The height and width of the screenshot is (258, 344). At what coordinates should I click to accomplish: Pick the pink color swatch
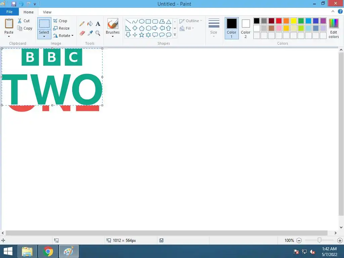[x=279, y=28]
